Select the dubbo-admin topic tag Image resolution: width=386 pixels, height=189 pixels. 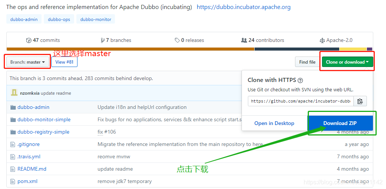point(24,19)
